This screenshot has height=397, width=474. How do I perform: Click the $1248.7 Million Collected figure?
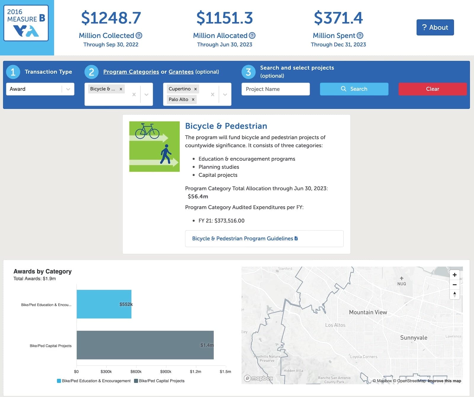111,18
